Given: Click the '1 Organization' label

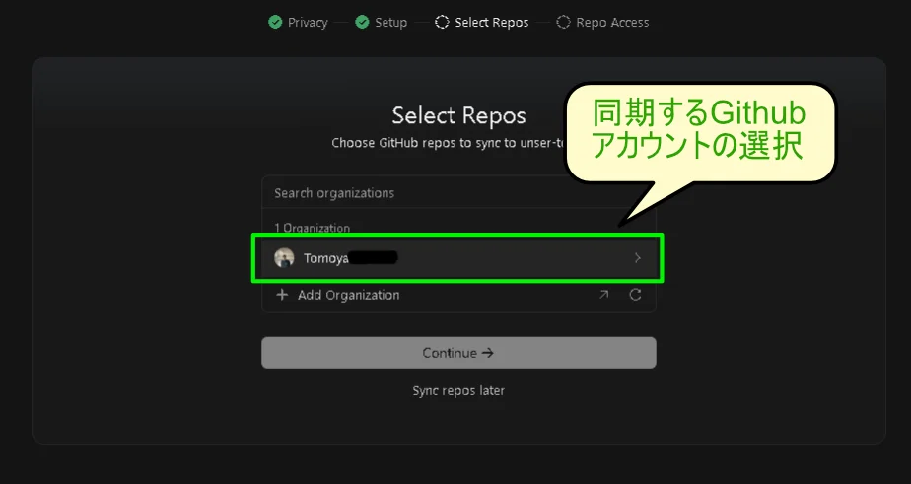Looking at the screenshot, I should (312, 228).
